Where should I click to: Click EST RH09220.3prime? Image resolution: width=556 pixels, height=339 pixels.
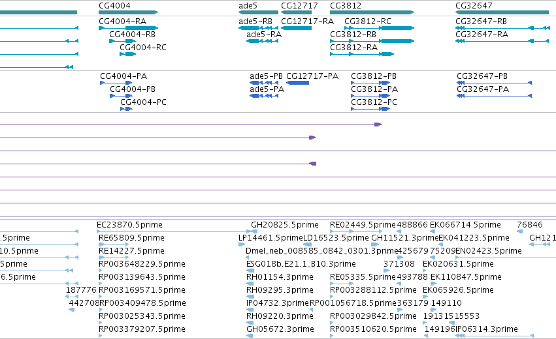pos(280,316)
